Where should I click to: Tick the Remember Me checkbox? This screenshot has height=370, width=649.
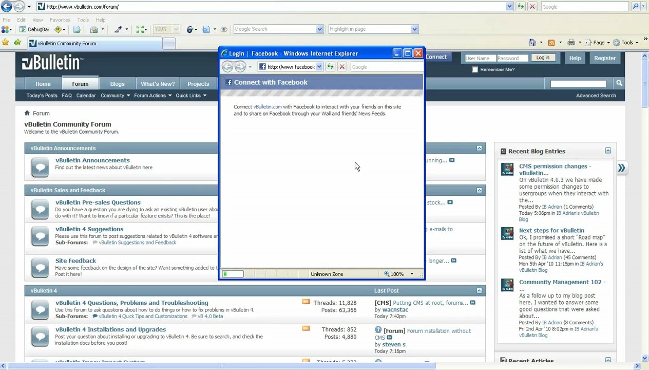pos(475,69)
